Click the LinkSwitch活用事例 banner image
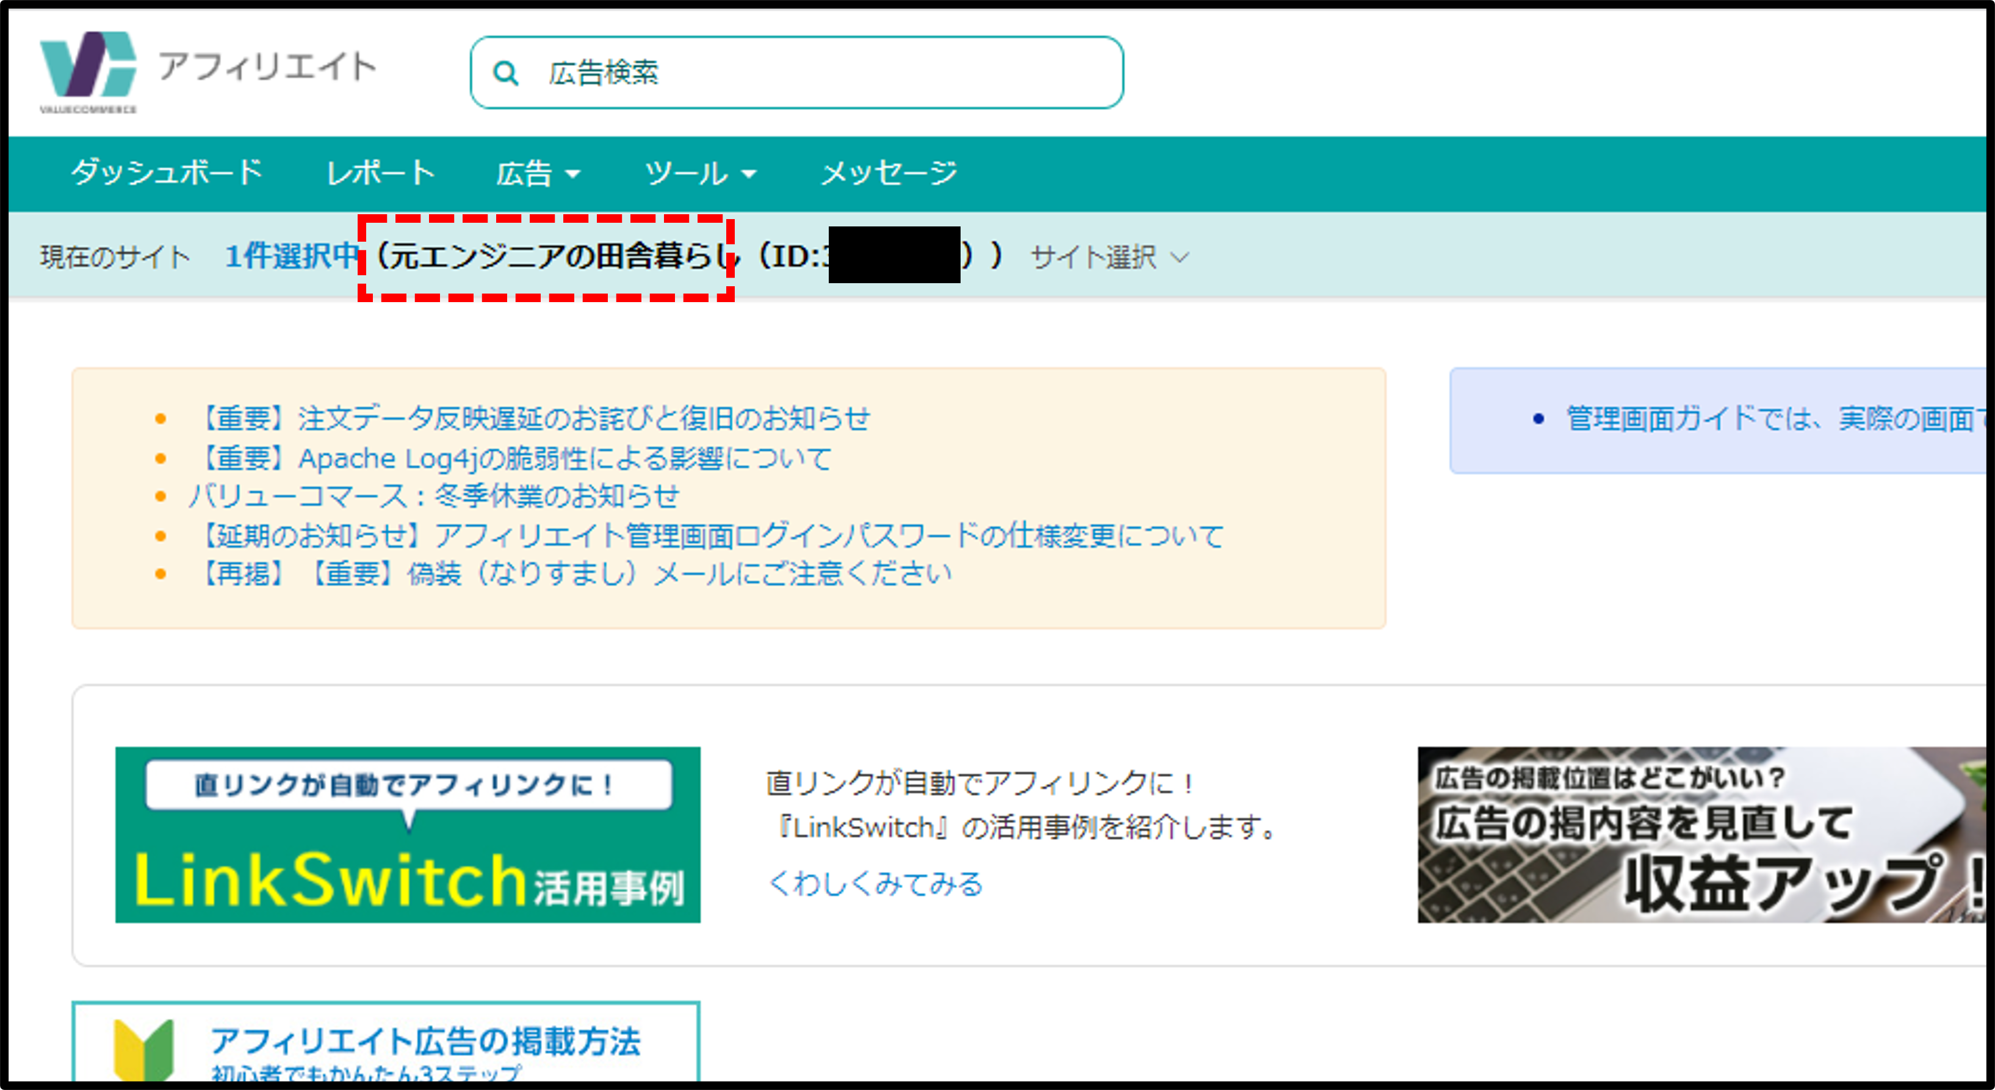The image size is (1995, 1090). (x=408, y=834)
